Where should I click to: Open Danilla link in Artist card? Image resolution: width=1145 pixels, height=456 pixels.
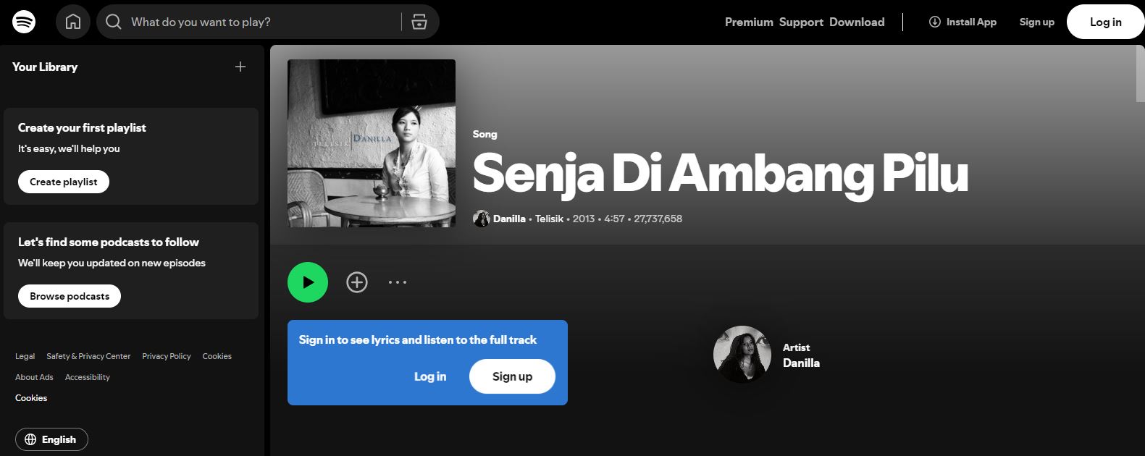point(801,363)
